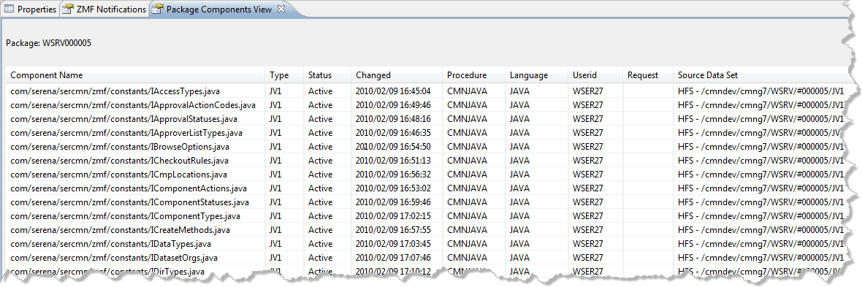Screen dimensions: 862x287
Task: Click JAVA language in the IComponentTypes.java row
Action: (519, 215)
